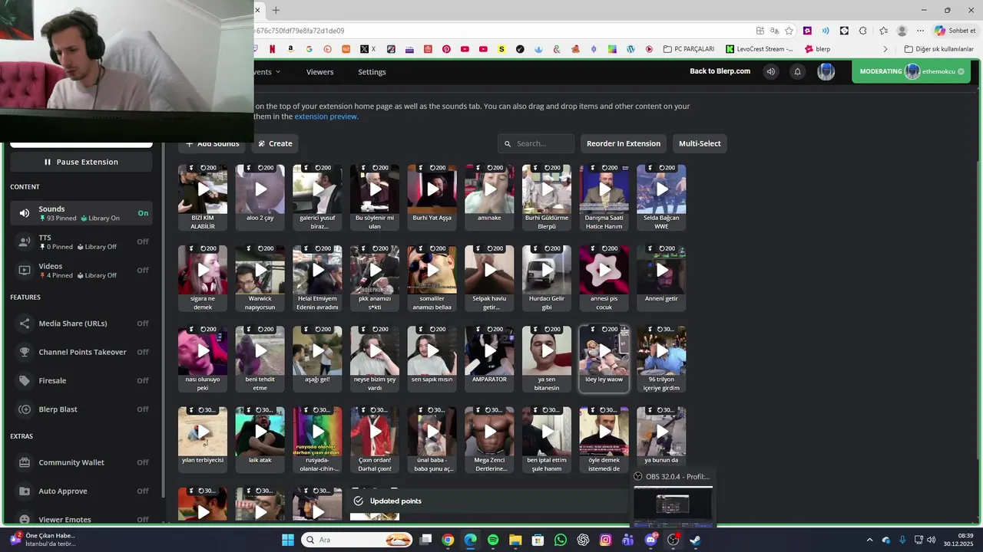Play the Warwick napıyorsun sound
983x552 pixels.
point(260,270)
